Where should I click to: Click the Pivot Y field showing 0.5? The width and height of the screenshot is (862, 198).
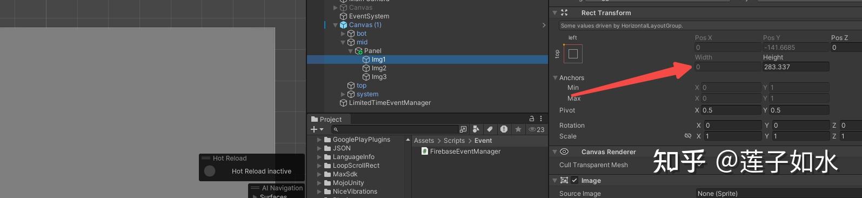[x=800, y=110]
